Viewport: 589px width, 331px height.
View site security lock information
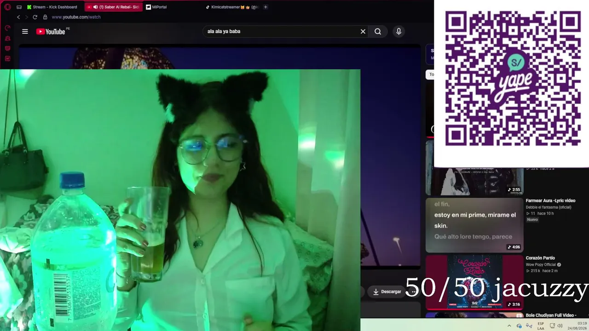pyautogui.click(x=45, y=17)
